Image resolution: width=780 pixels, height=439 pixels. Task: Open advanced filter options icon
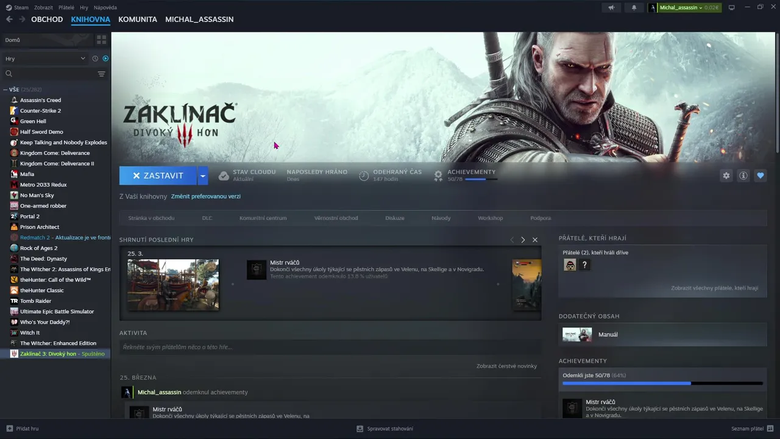pyautogui.click(x=101, y=74)
